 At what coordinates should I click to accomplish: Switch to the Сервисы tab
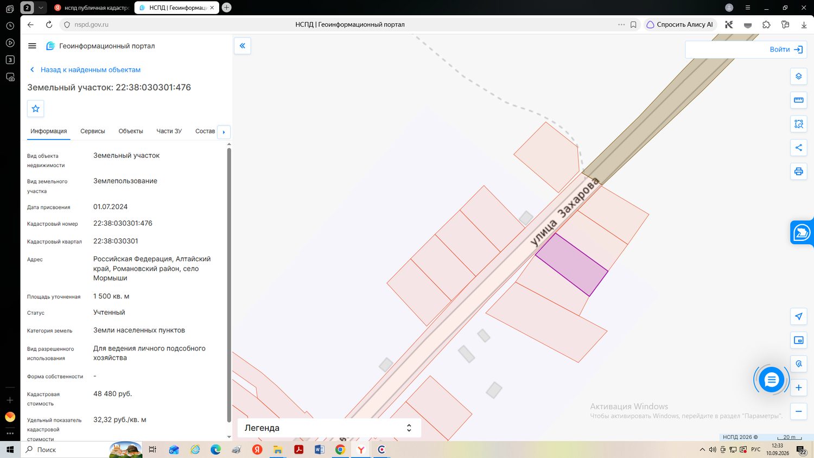[93, 131]
